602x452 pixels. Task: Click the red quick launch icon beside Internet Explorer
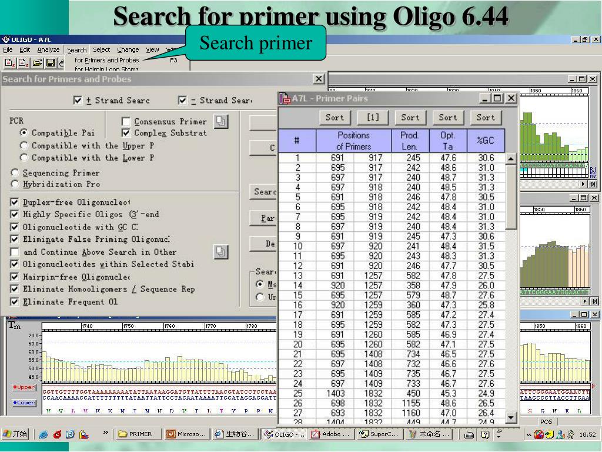coord(57,434)
